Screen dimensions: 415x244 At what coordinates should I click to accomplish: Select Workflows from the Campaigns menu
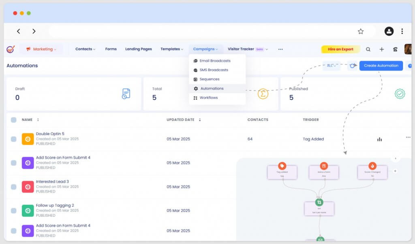click(x=208, y=98)
